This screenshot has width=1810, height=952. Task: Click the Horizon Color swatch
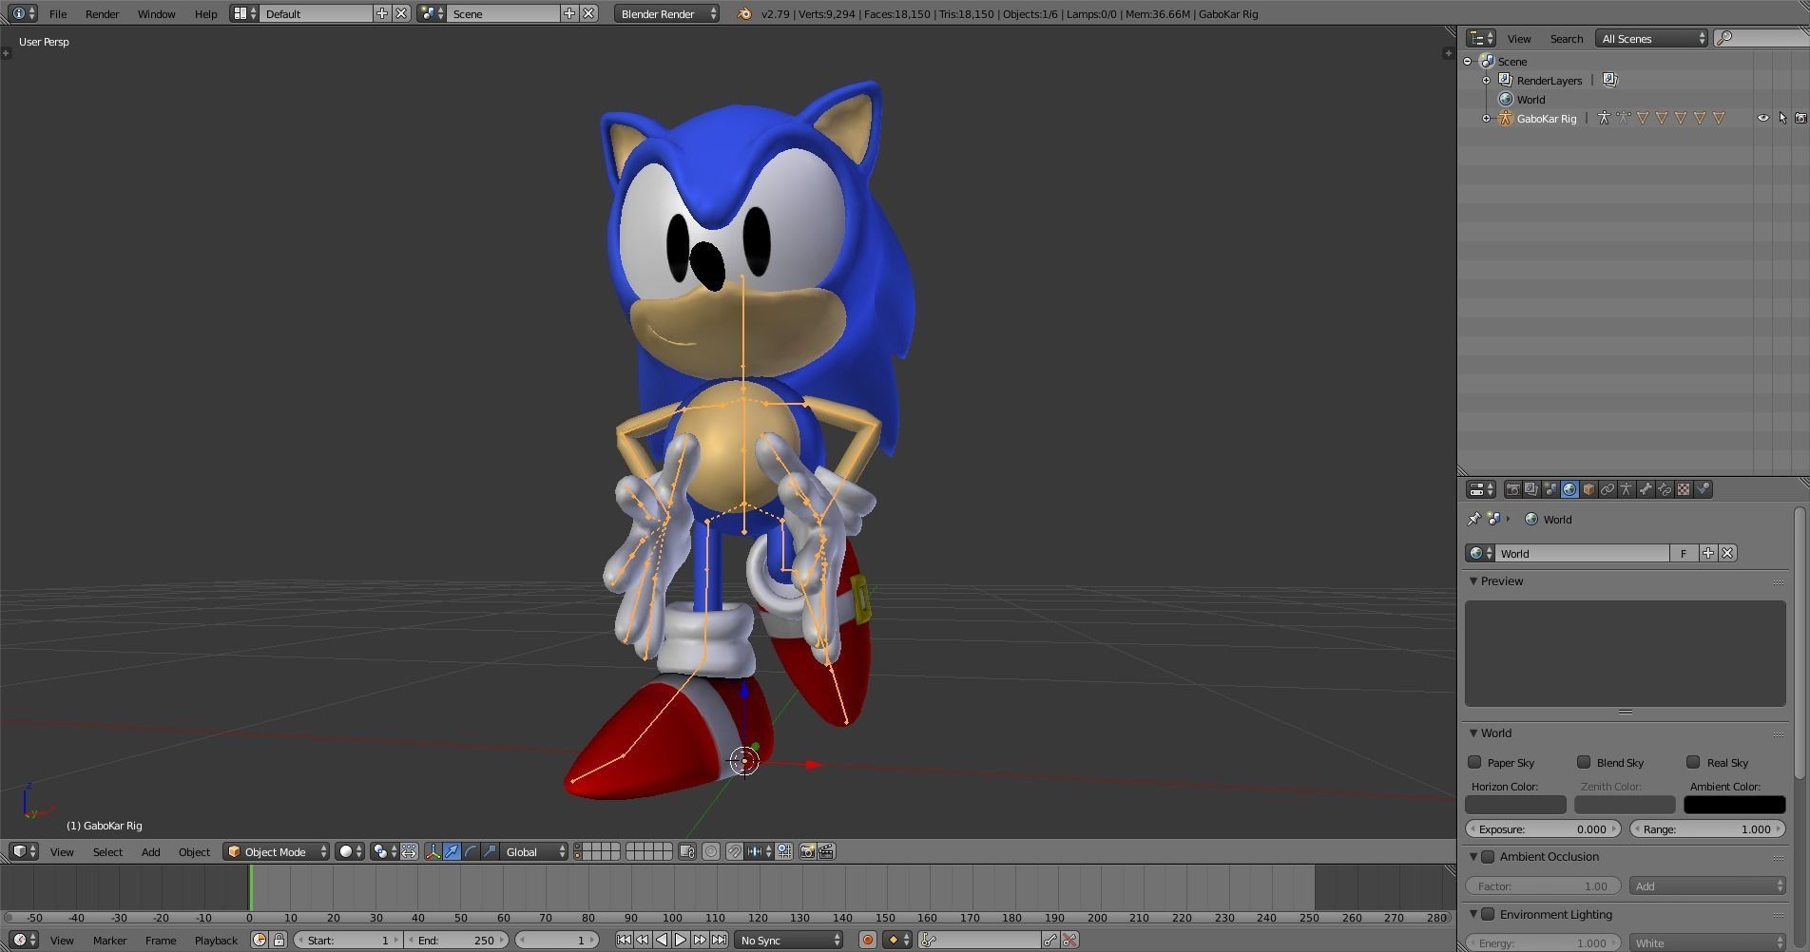coord(1515,805)
